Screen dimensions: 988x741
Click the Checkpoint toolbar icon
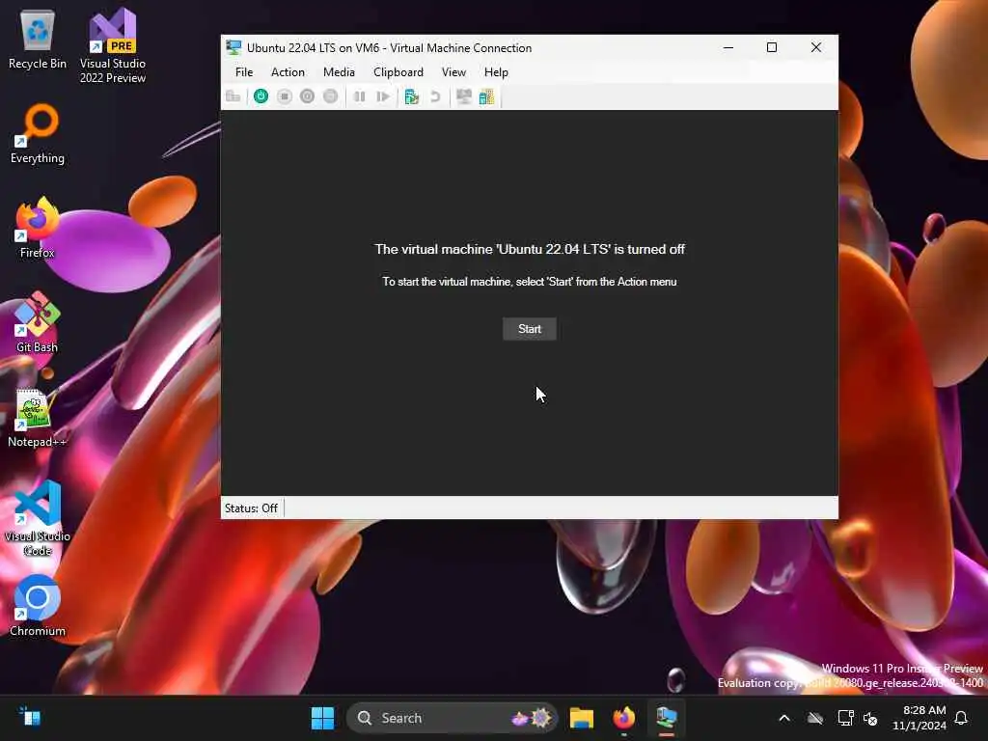tap(411, 96)
